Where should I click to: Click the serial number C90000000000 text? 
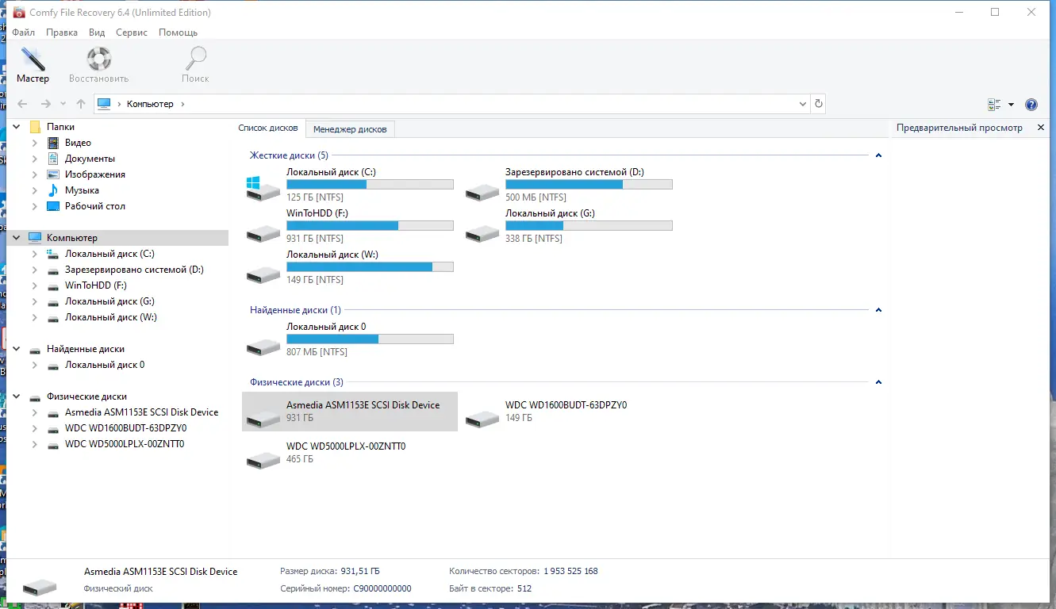pyautogui.click(x=382, y=588)
